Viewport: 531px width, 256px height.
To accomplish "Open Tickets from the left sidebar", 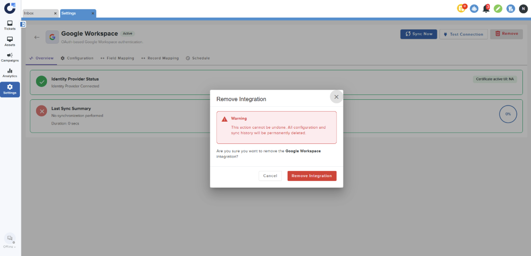I will (x=10, y=25).
